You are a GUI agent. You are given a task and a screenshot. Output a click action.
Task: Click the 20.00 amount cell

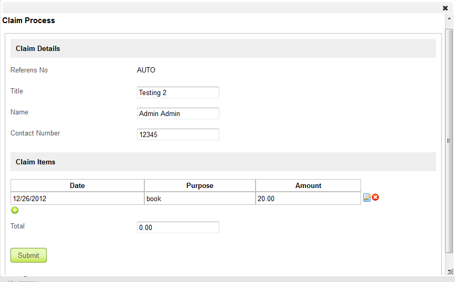[x=308, y=199]
